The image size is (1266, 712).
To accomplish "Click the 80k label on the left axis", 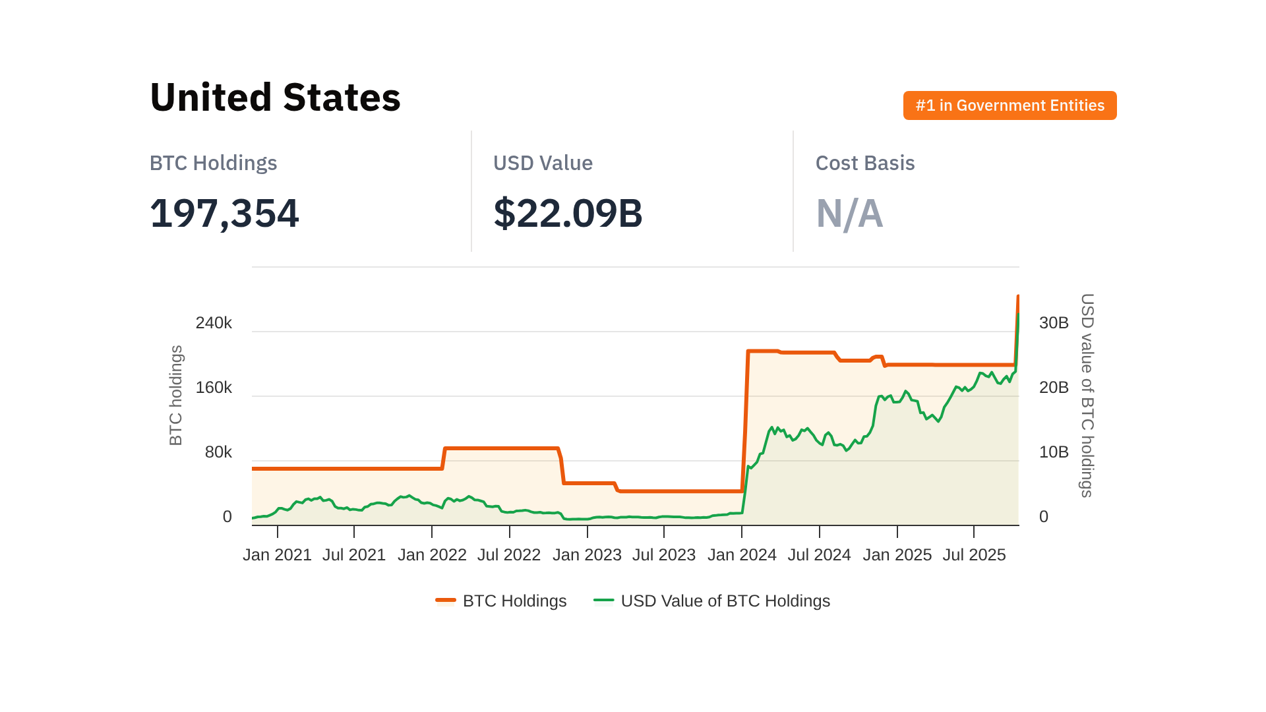I will (x=218, y=452).
